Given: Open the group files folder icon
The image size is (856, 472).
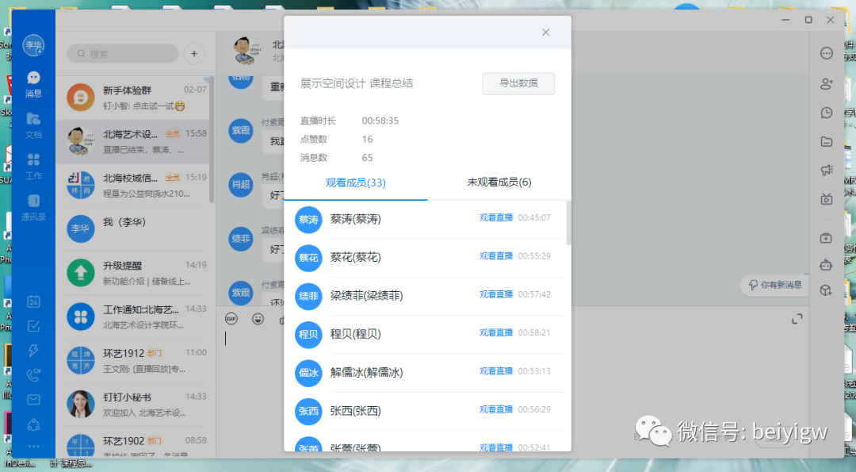Looking at the screenshot, I should pyautogui.click(x=827, y=141).
